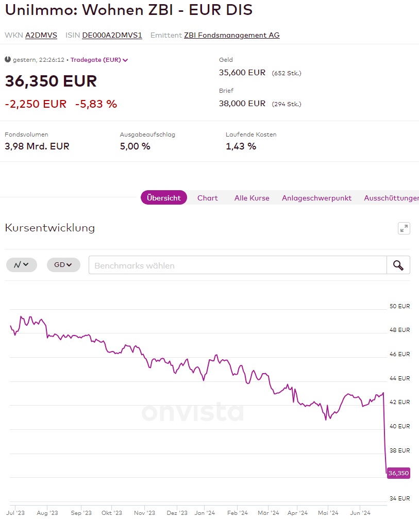The image size is (419, 519).
Task: Click the Jun '24 marker on chart axis
Action: tap(360, 513)
